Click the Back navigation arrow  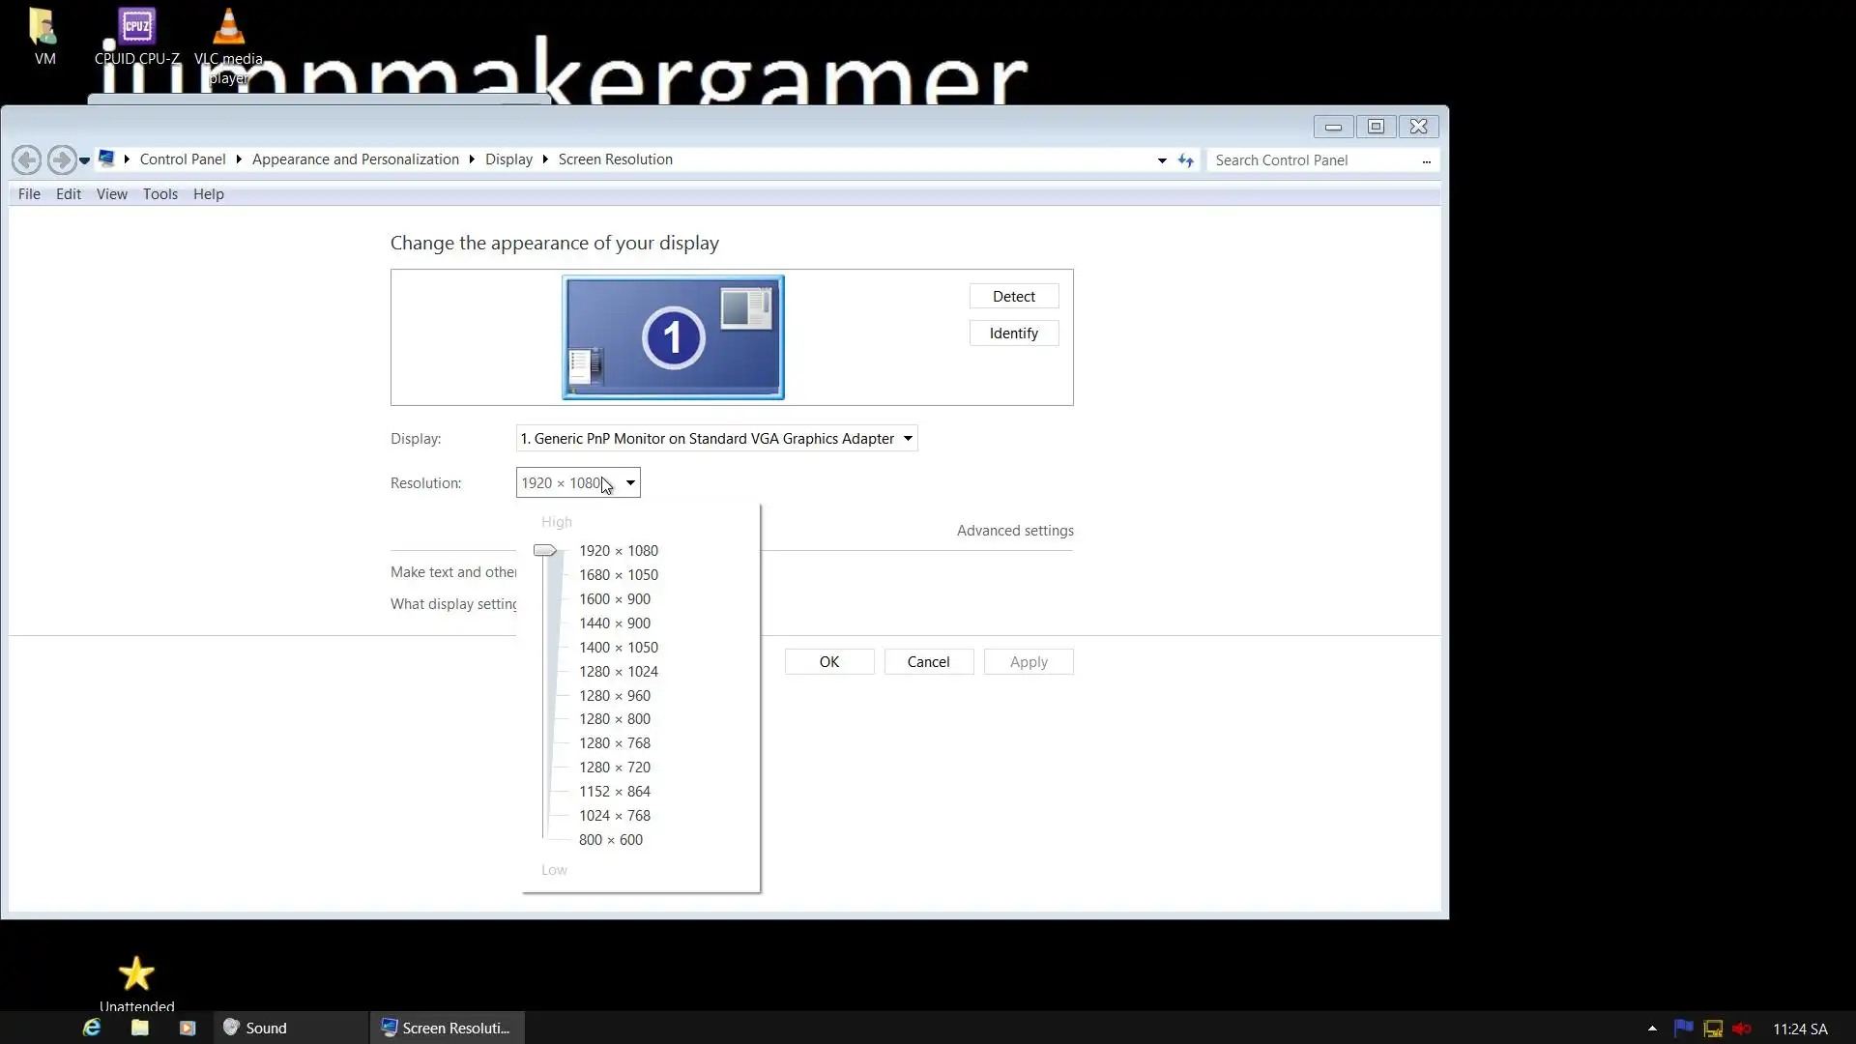27,159
